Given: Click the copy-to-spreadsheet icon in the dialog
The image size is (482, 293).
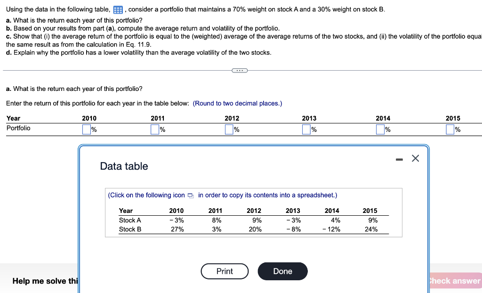Looking at the screenshot, I should pos(190,195).
